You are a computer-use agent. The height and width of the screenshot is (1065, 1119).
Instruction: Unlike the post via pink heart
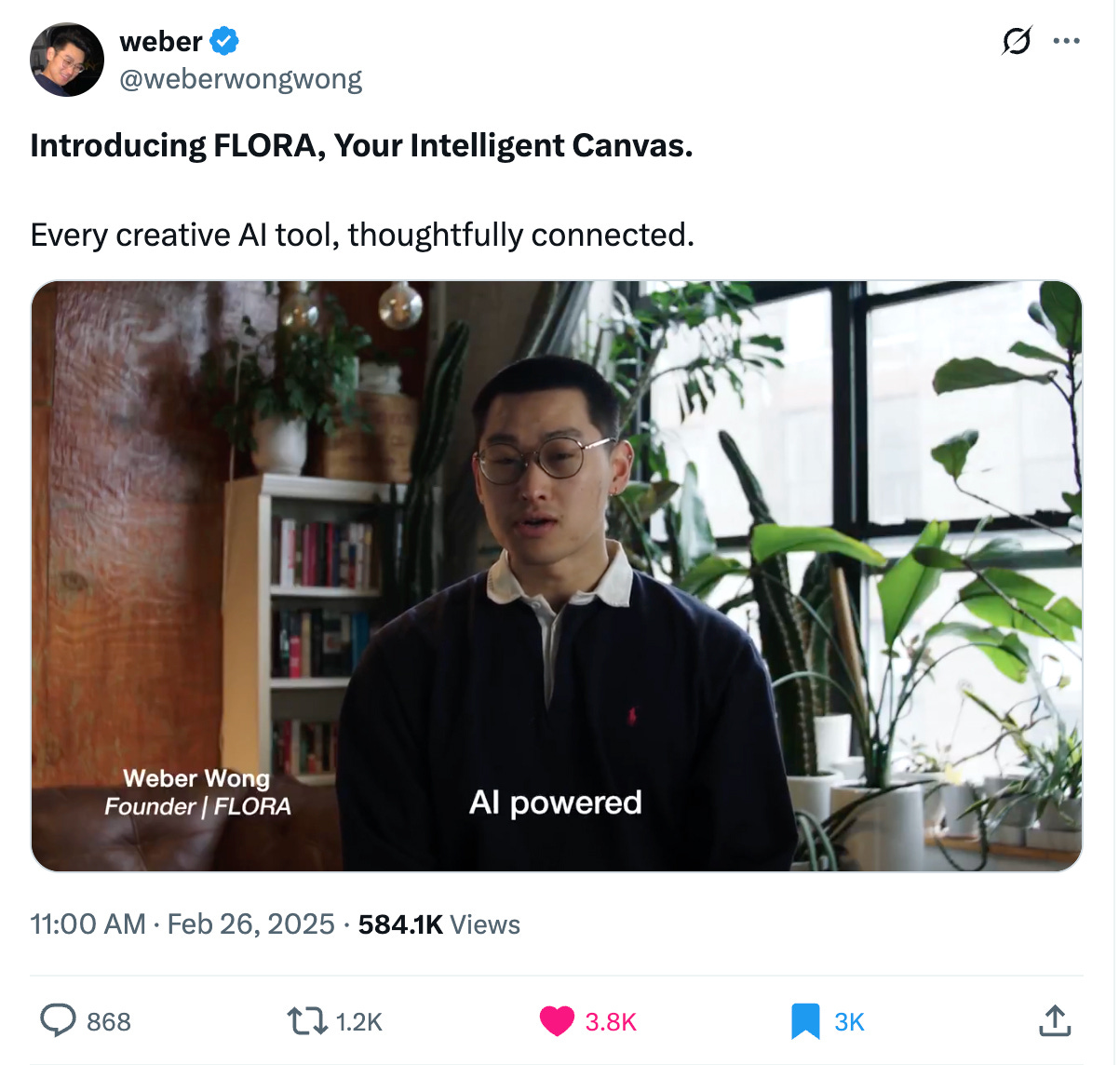557,1021
